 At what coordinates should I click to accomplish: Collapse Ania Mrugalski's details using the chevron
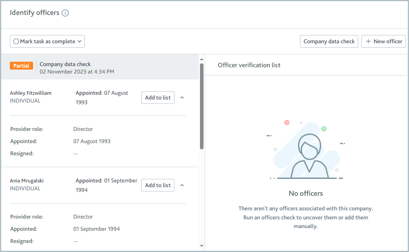click(182, 184)
